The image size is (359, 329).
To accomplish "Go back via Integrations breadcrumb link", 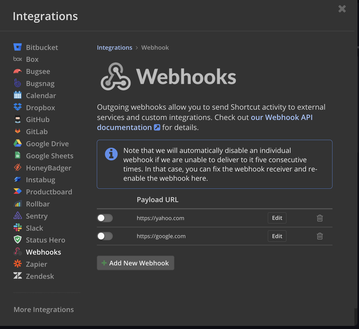I will [x=115, y=48].
